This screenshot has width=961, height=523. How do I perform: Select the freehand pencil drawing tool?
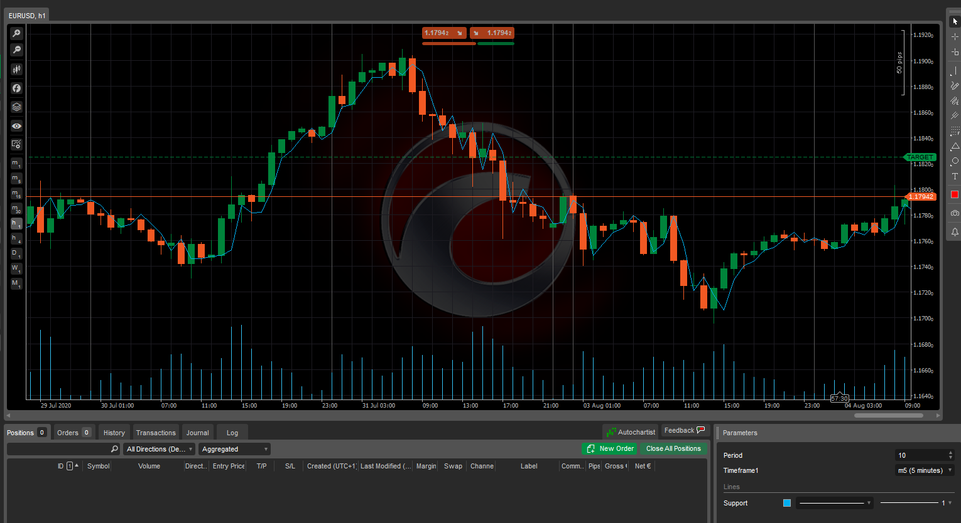tap(955, 86)
